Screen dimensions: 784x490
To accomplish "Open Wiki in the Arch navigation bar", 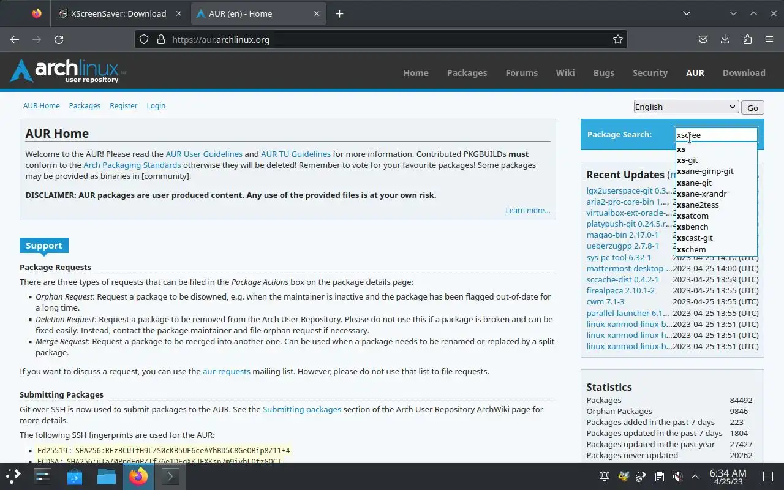I will click(x=565, y=72).
